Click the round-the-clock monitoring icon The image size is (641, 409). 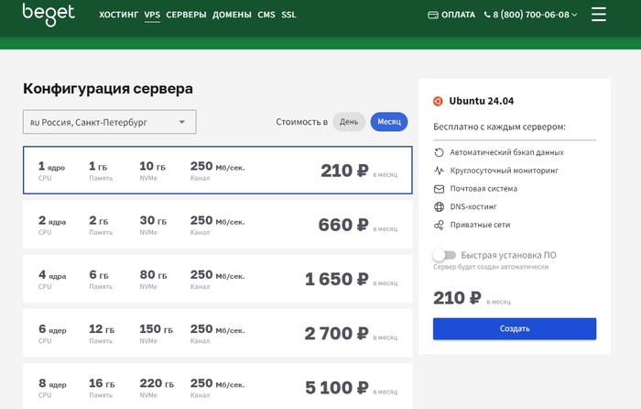(x=440, y=171)
